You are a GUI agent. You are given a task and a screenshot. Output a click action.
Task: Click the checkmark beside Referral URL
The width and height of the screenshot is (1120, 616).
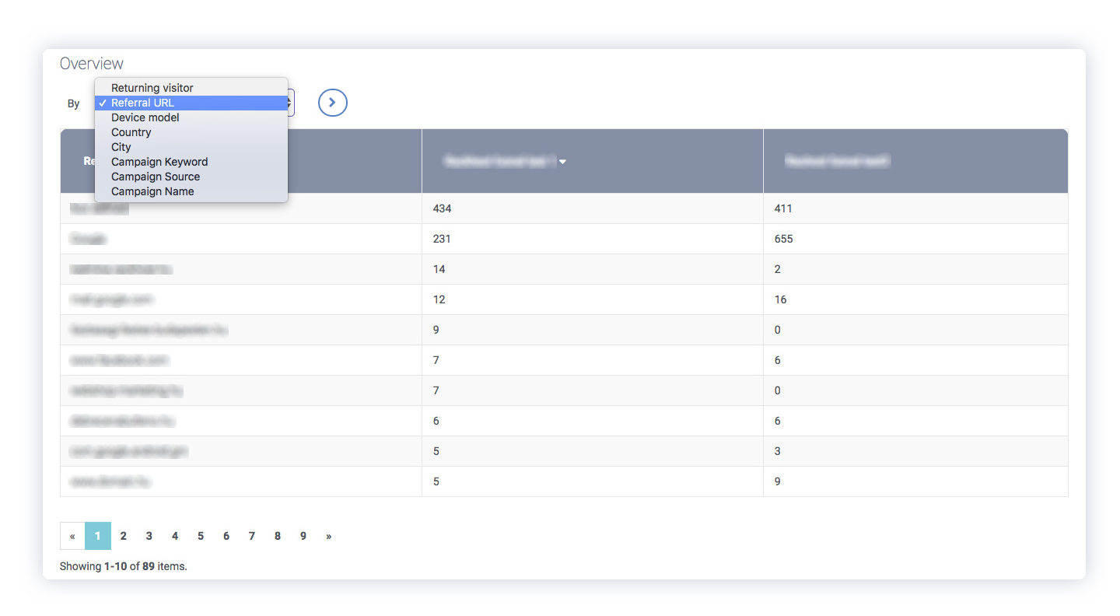coord(103,103)
